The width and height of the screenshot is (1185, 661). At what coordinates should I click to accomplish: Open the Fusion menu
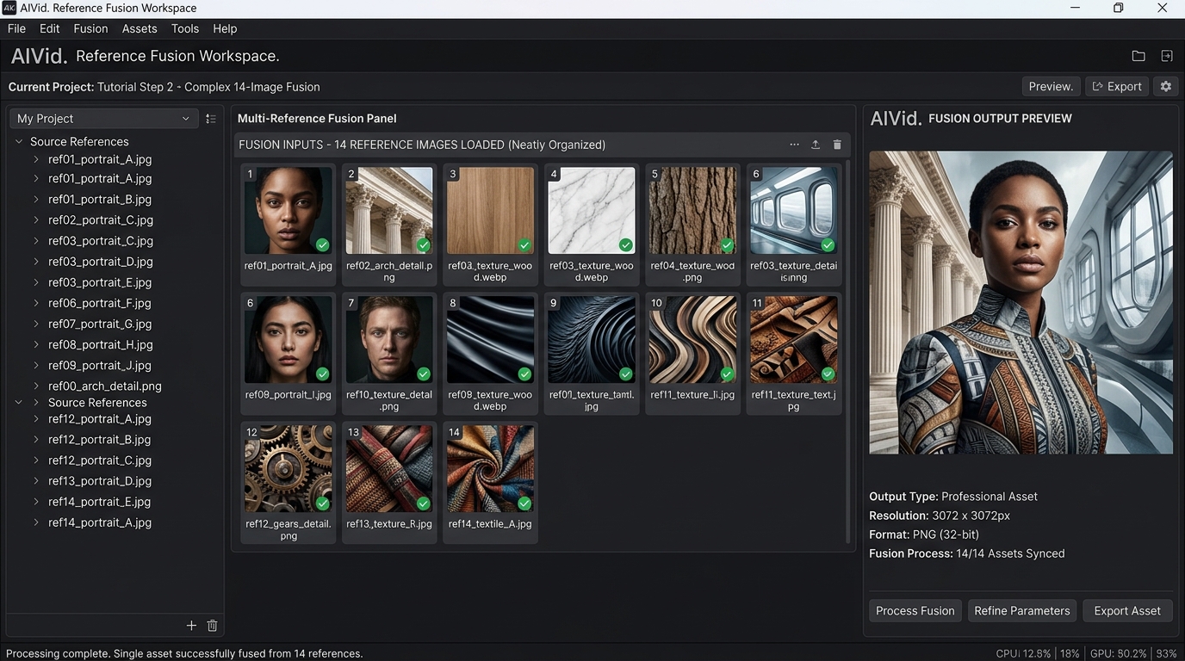coord(90,28)
